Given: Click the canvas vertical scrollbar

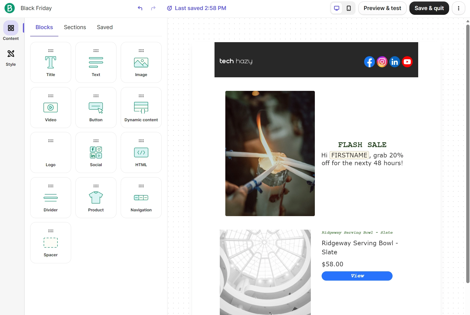Looking at the screenshot, I should tap(467, 154).
